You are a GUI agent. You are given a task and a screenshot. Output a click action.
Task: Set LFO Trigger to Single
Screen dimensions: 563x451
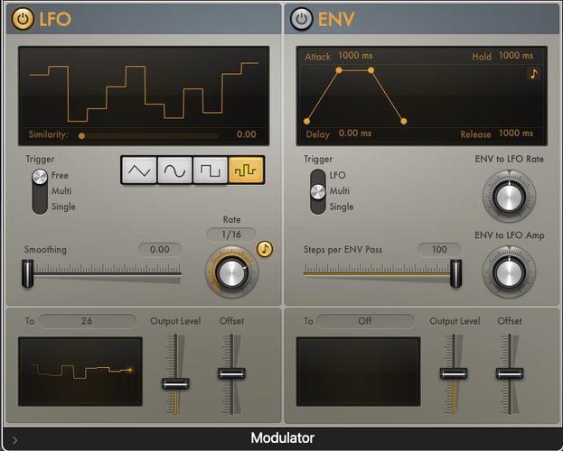coord(63,207)
